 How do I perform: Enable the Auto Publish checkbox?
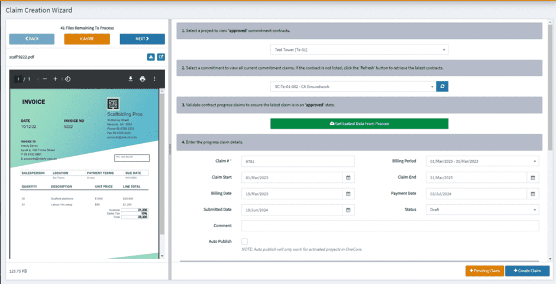tap(245, 241)
